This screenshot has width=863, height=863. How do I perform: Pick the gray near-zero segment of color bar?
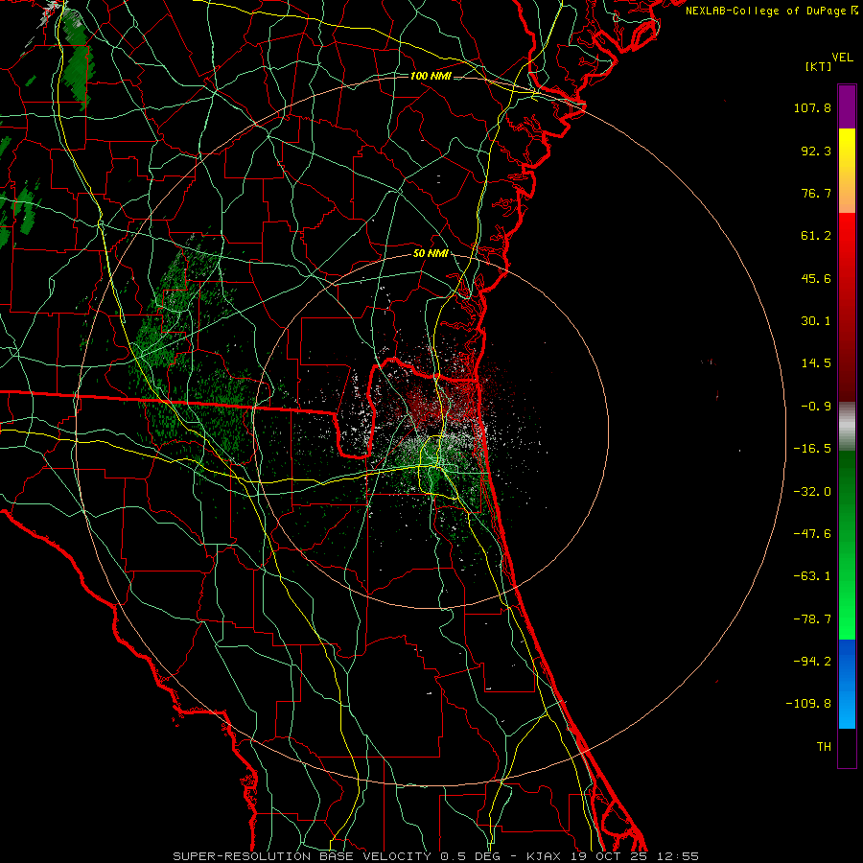(x=847, y=427)
